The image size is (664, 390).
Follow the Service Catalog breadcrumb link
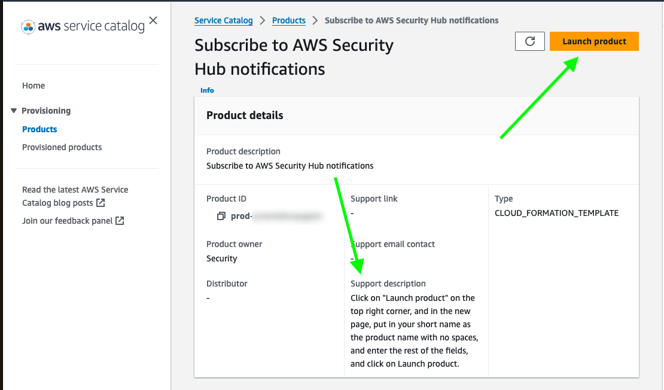pyautogui.click(x=224, y=20)
